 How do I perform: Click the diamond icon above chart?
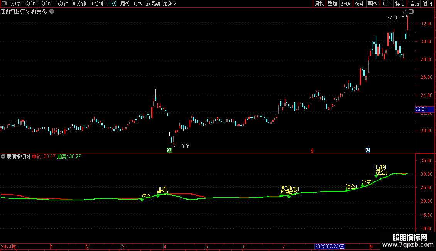[404, 12]
